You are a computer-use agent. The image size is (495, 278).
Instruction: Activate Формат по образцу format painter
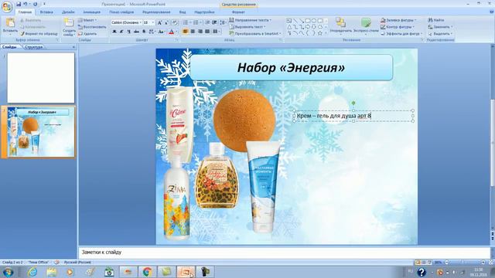(39, 33)
